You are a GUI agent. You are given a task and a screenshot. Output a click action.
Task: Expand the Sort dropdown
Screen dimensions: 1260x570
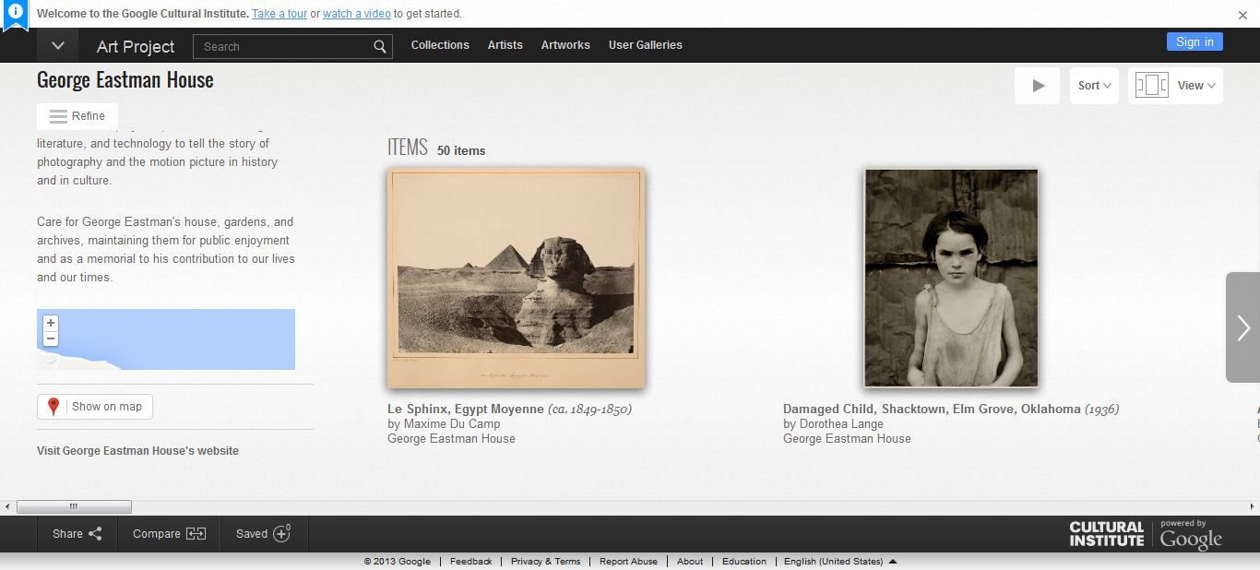coord(1095,86)
